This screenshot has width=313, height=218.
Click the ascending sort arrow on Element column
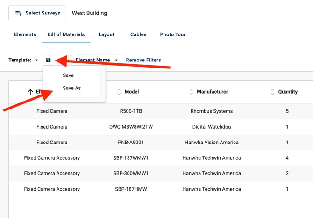click(30, 92)
